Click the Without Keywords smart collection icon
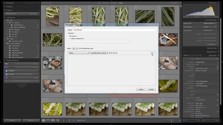The width and height of the screenshot is (223, 125). [x=10, y=57]
